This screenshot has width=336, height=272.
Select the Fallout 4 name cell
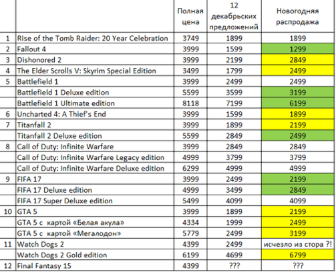pos(95,49)
